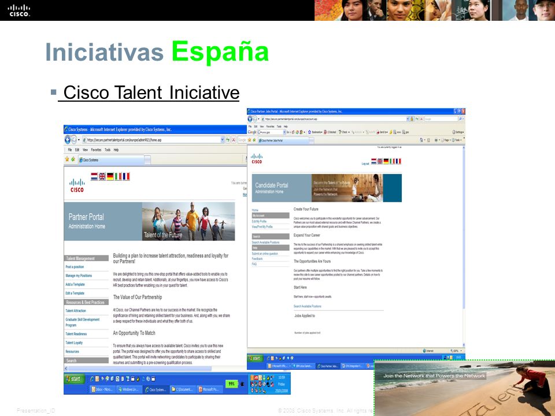Open Submit an online question link
The height and width of the screenshot is (416, 555).
coord(265,254)
